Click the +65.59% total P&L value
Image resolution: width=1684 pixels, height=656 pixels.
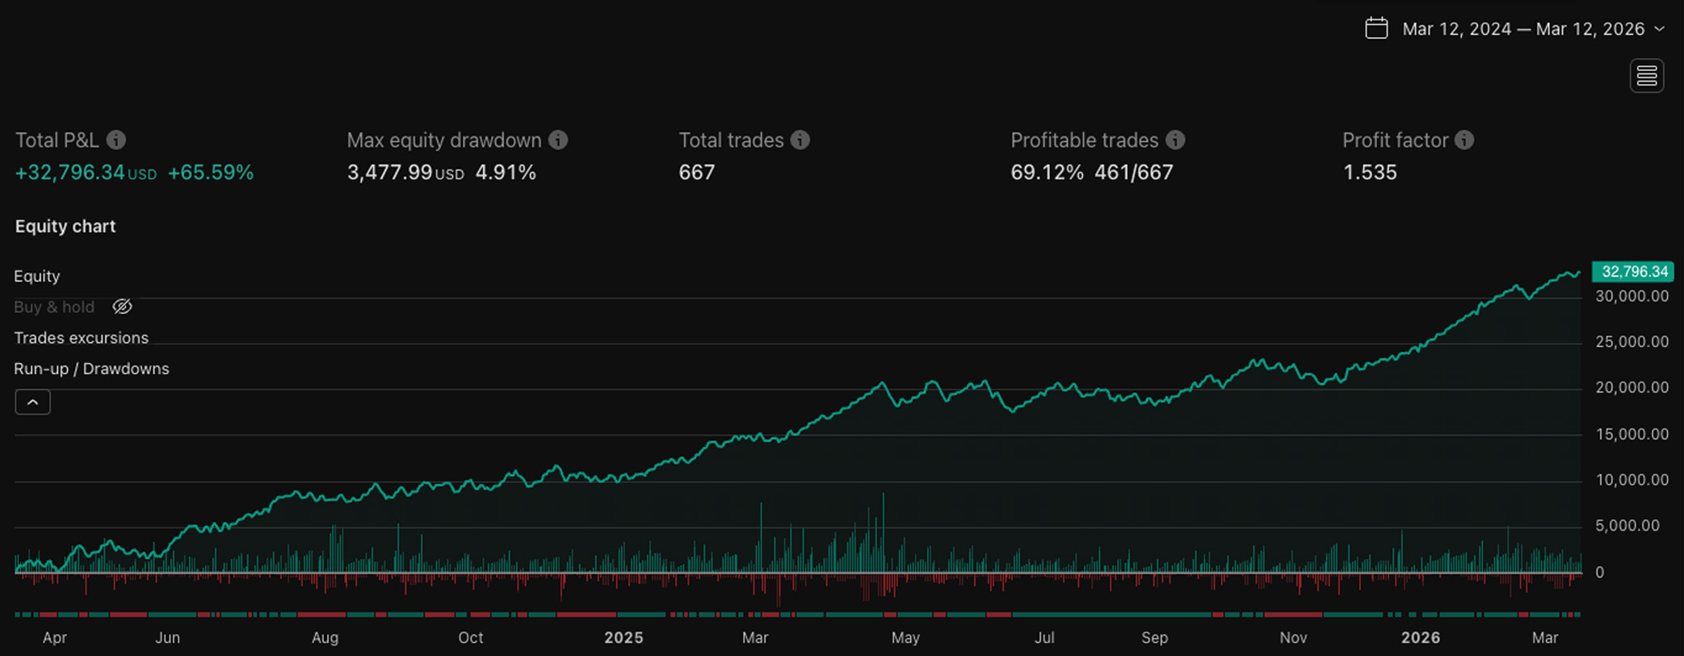click(210, 173)
